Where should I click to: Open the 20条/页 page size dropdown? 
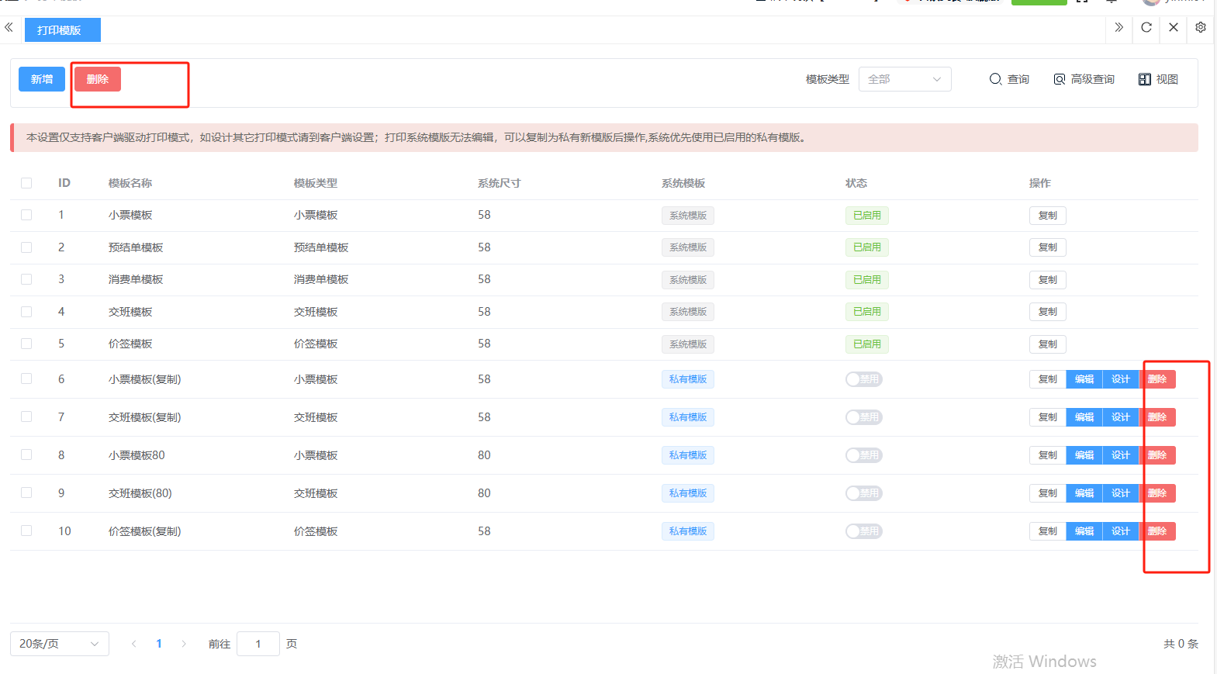59,644
